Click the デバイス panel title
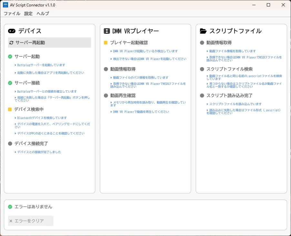 30,31
